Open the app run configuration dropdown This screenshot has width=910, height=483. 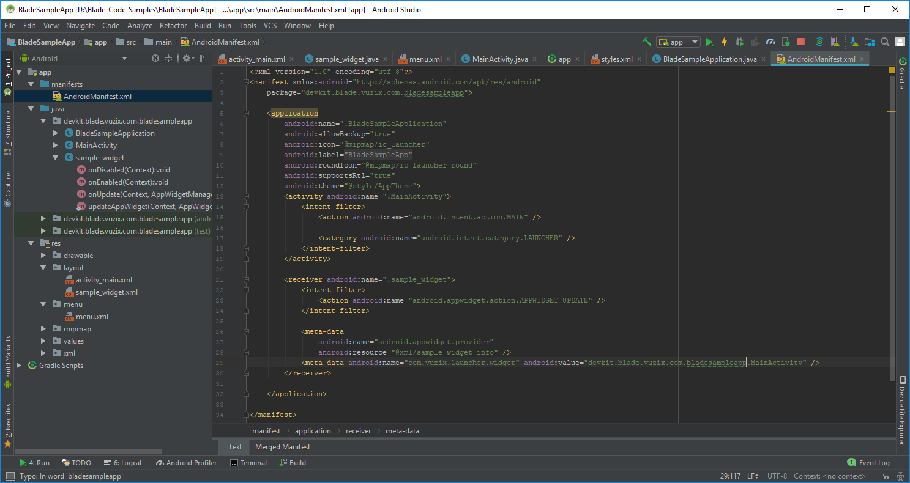(678, 42)
